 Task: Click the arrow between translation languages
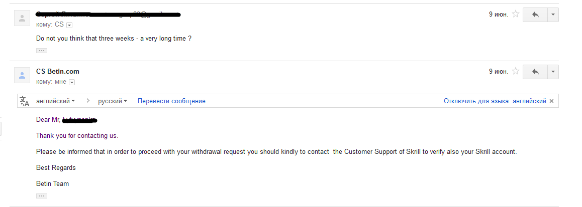(88, 101)
